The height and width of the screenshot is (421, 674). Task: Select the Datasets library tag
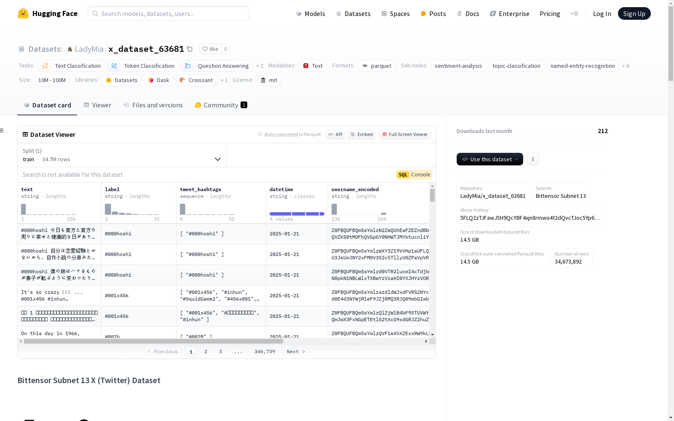pyautogui.click(x=122, y=80)
